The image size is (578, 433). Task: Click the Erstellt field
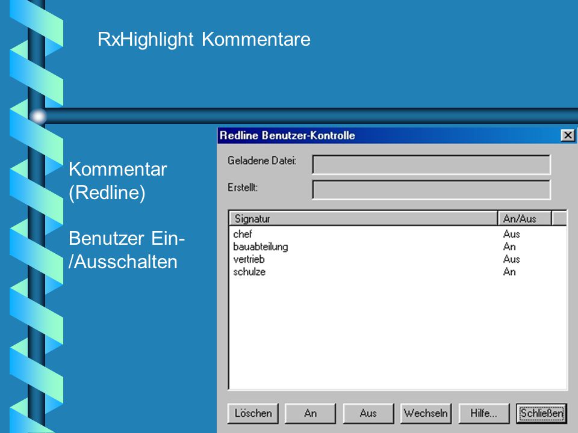[x=431, y=189]
